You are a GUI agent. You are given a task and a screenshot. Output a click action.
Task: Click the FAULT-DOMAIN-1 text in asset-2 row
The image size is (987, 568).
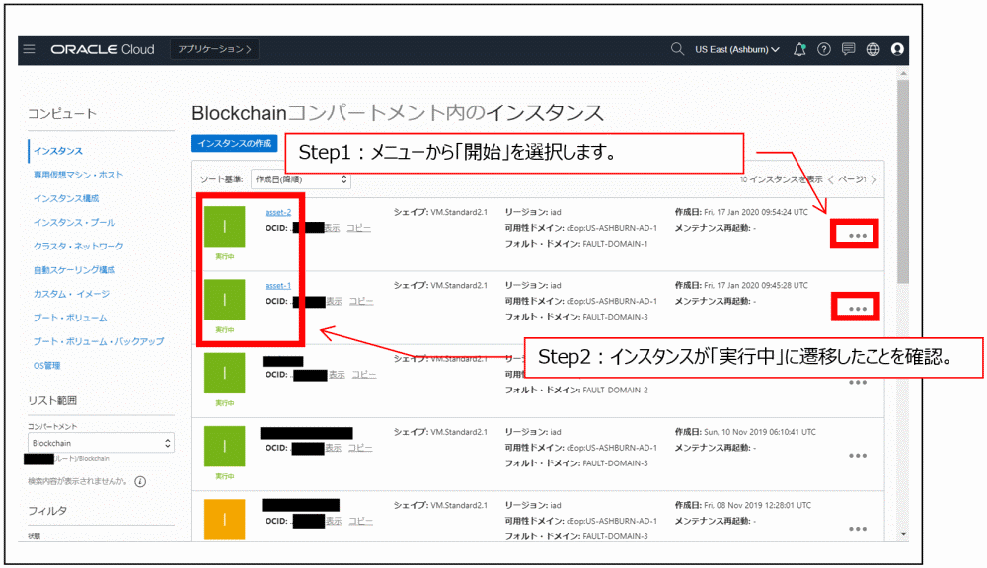click(x=615, y=244)
